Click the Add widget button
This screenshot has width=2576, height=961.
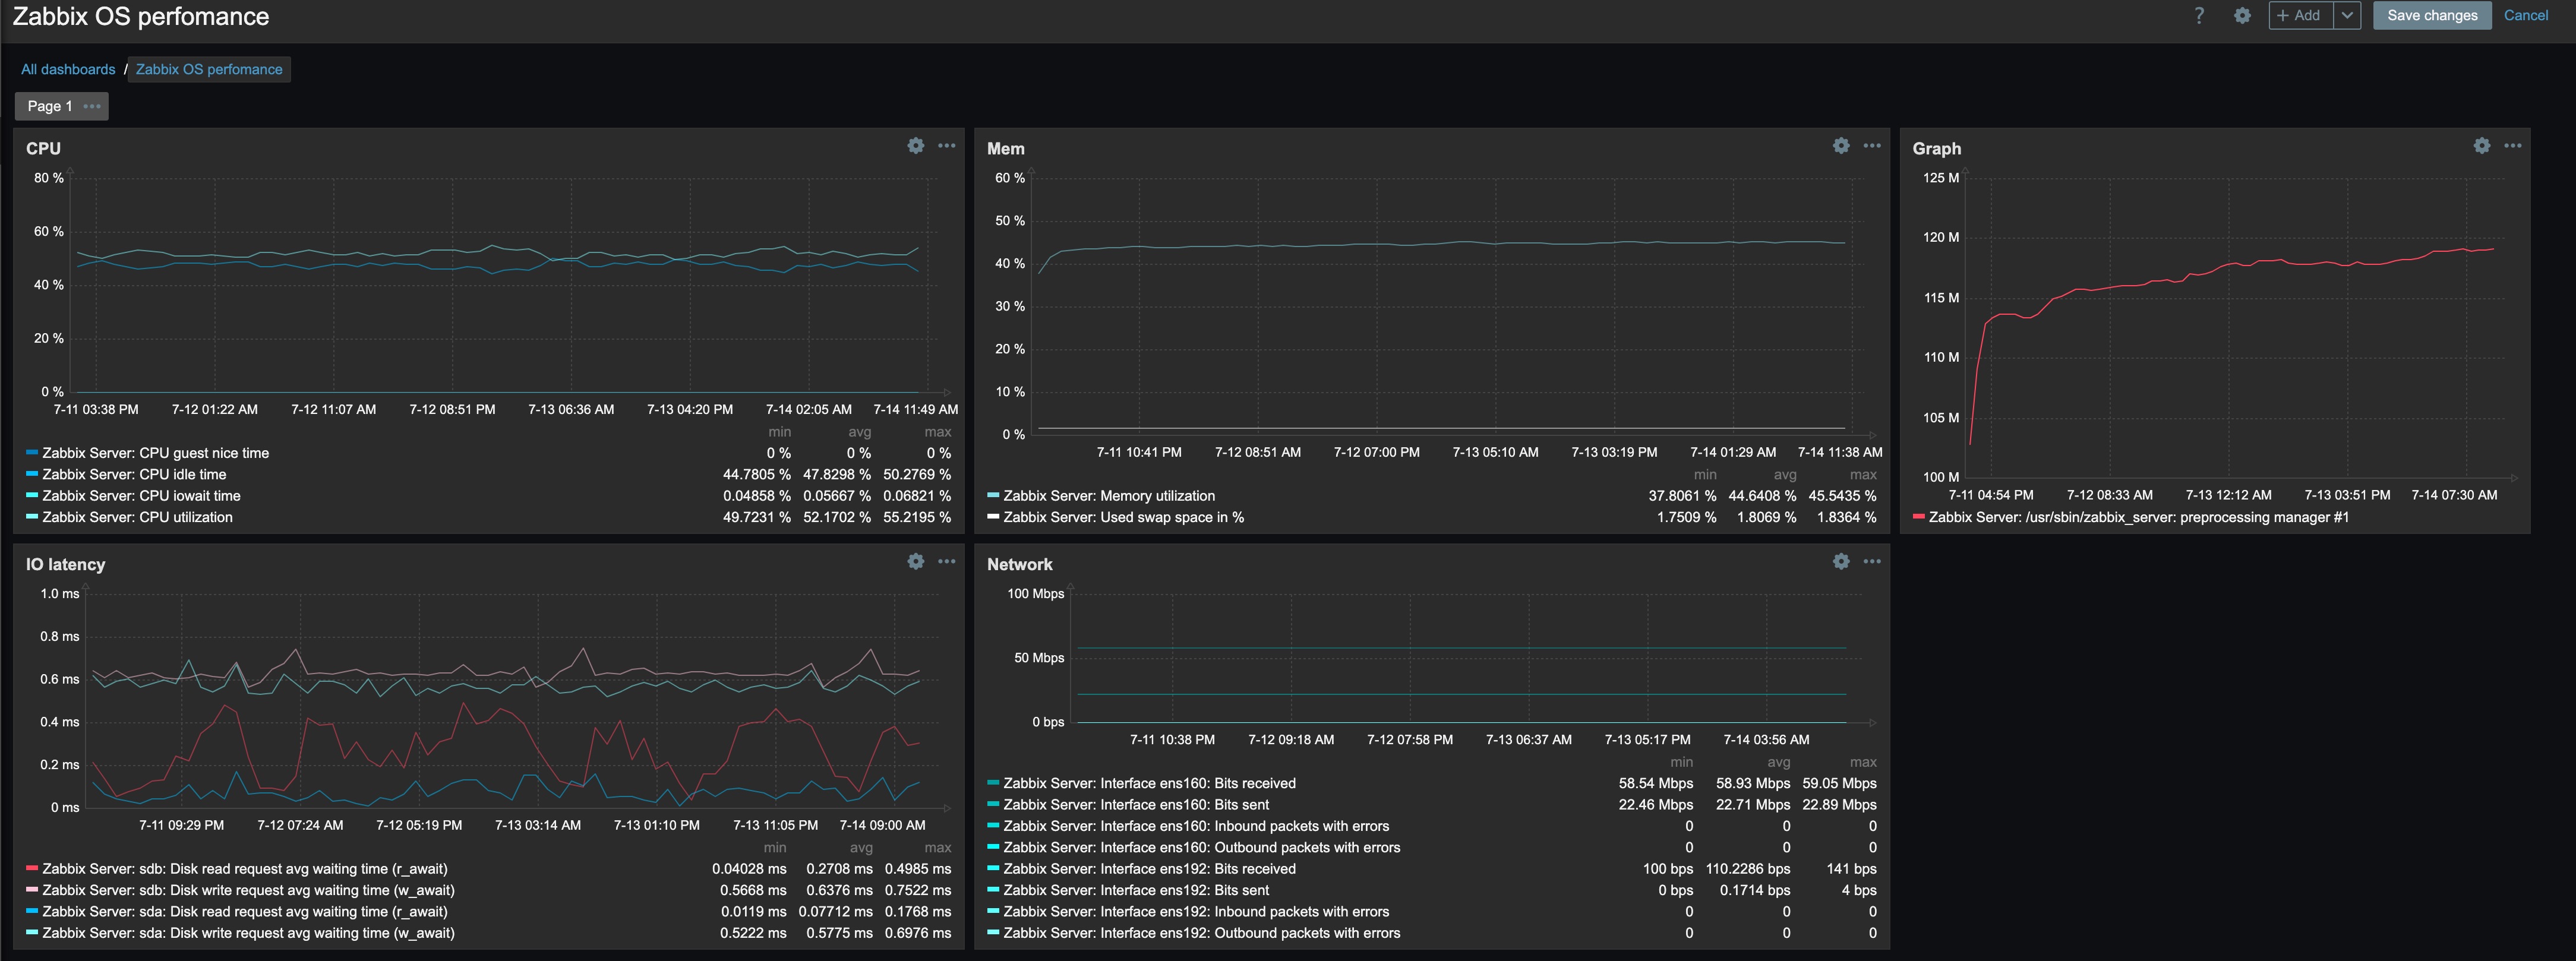coord(2300,15)
